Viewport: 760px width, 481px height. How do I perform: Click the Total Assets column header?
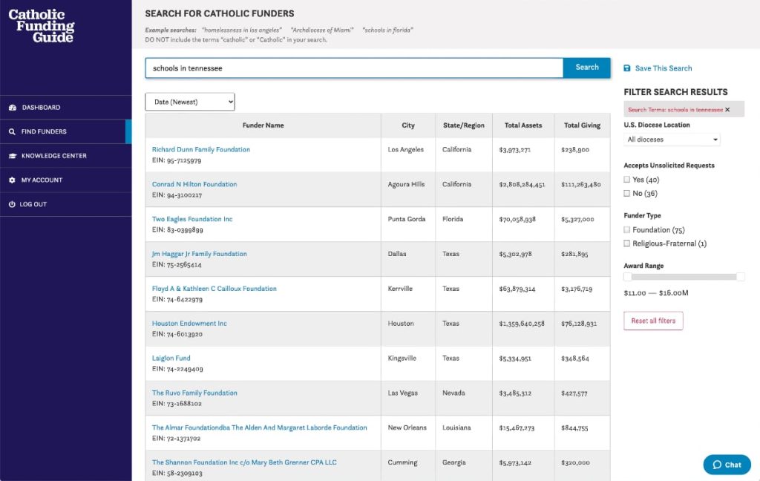click(x=523, y=125)
